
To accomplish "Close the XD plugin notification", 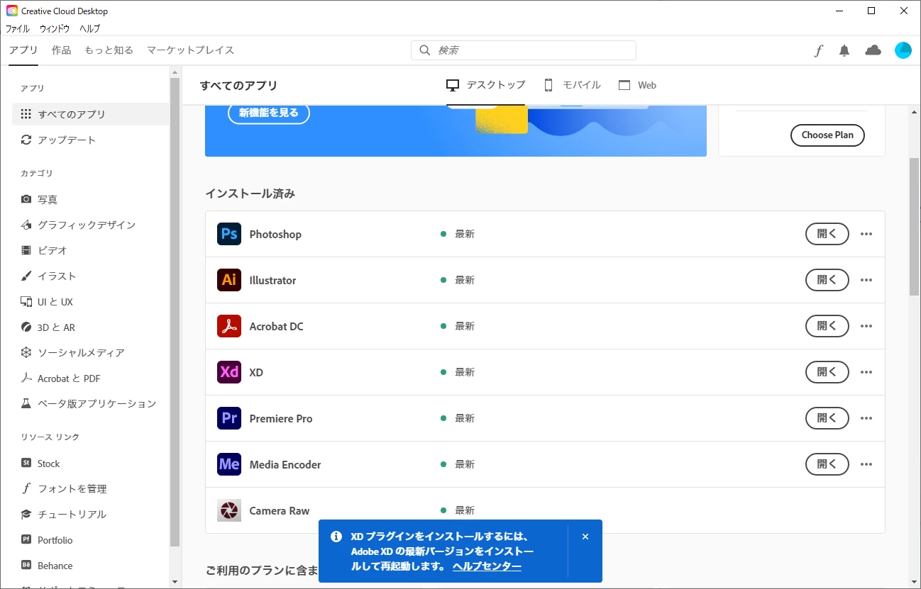I will [585, 537].
